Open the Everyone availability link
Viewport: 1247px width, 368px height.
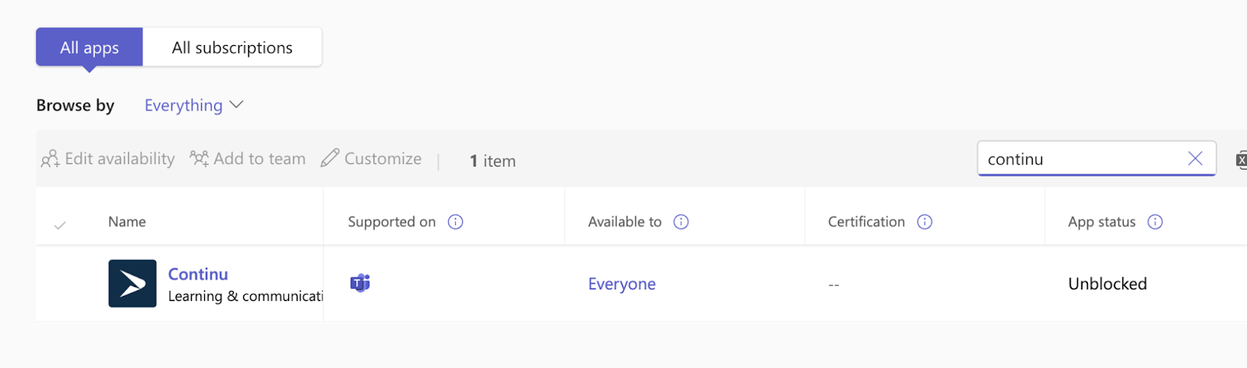coord(622,284)
